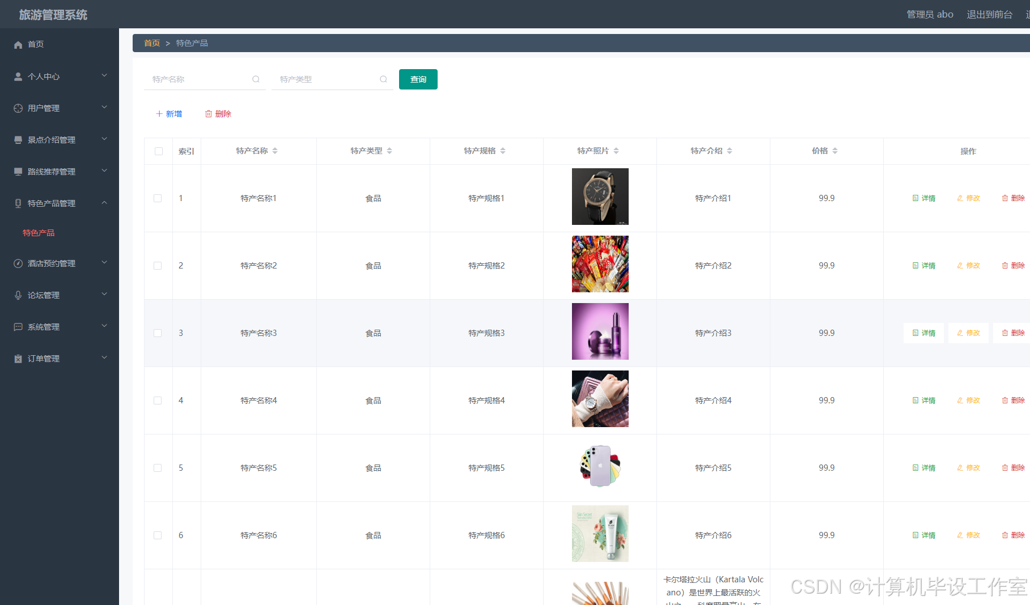This screenshot has height=605, width=1030.
Task: Click the 特产介绍4 table cell
Action: [713, 401]
